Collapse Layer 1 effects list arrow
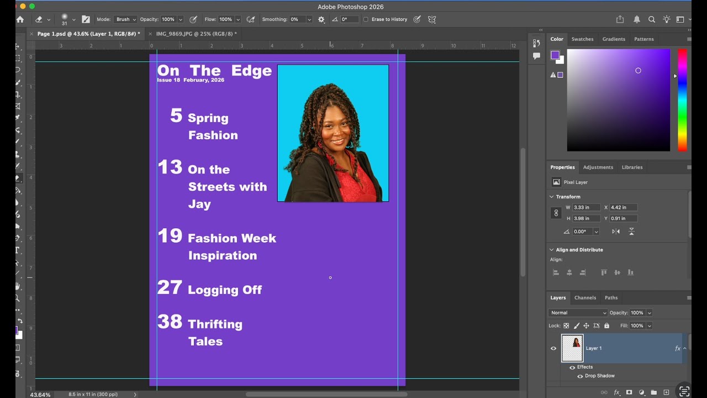Image resolution: width=707 pixels, height=398 pixels. [685, 348]
